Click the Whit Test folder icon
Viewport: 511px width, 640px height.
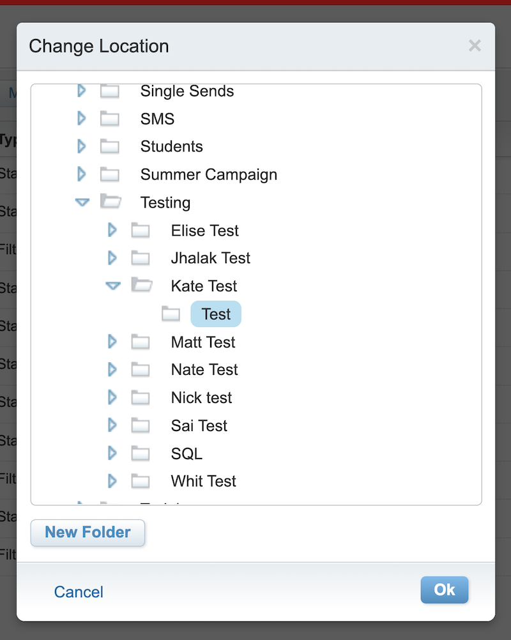(x=141, y=481)
